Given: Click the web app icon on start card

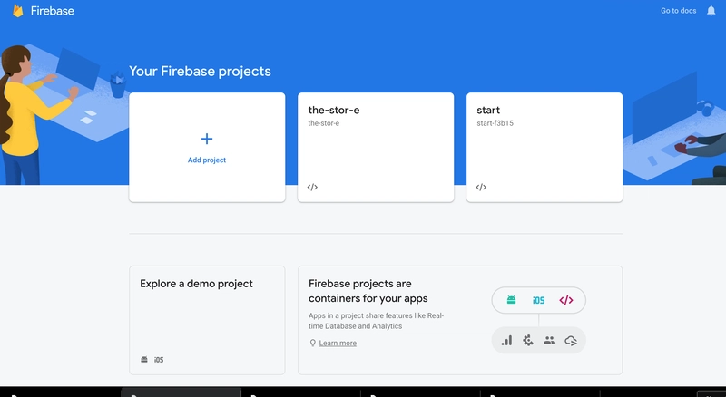Looking at the screenshot, I should tap(481, 187).
